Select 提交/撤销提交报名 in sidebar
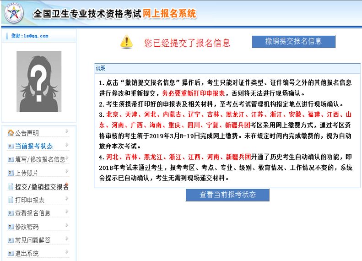This screenshot has width=362, height=261. click(x=42, y=187)
